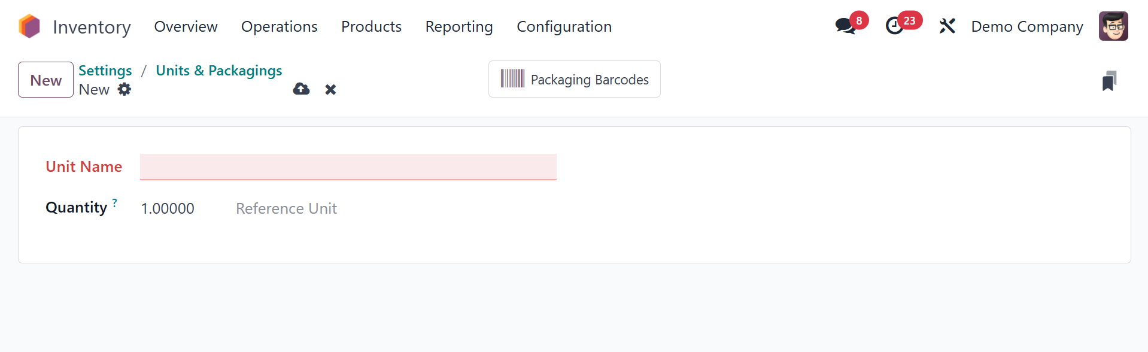Screen dimensions: 1148x352
Task: Open Packaging Barcodes
Action: 574,79
